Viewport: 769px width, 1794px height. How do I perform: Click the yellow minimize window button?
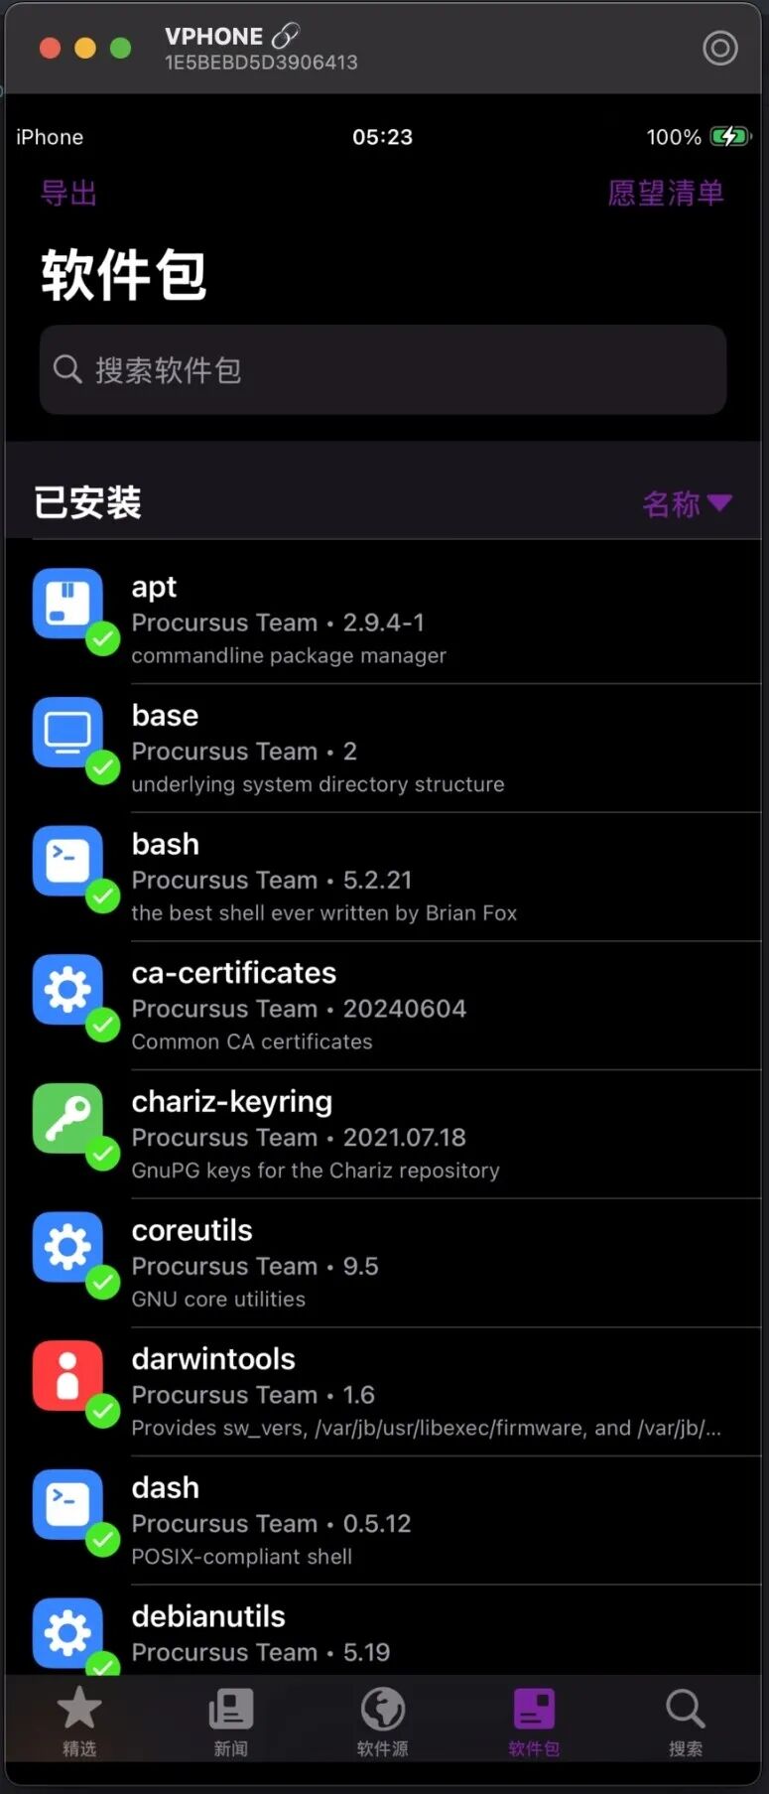(x=85, y=48)
